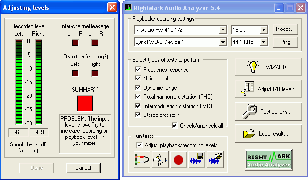The height and width of the screenshot is (180, 308).
Task: Open Test options with wrench icon
Action: click(x=268, y=111)
